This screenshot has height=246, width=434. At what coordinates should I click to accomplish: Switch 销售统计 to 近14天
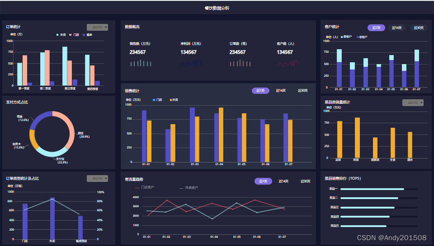[281, 91]
